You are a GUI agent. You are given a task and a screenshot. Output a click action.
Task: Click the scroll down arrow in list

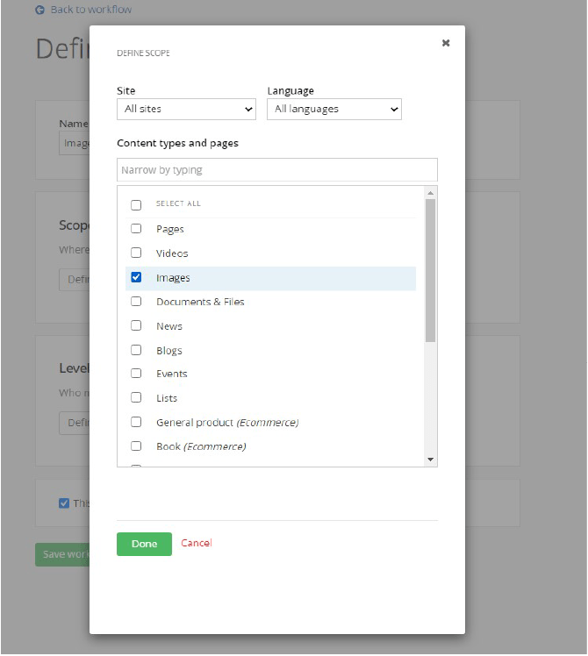(430, 460)
